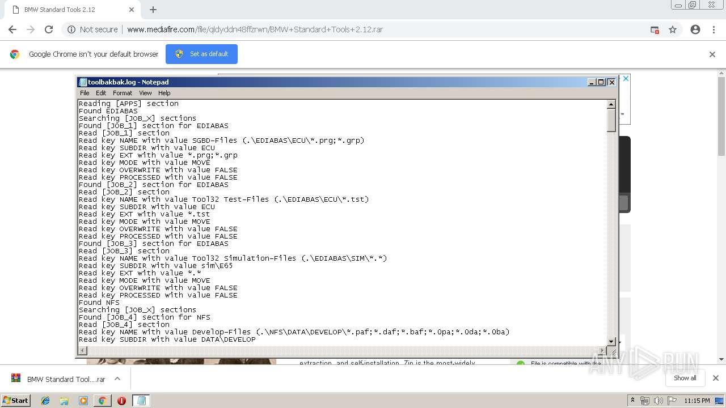
Task: Open the Action Center flag icon
Action: click(672, 401)
